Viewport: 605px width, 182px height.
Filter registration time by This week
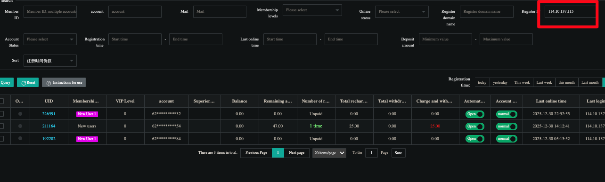[522, 82]
